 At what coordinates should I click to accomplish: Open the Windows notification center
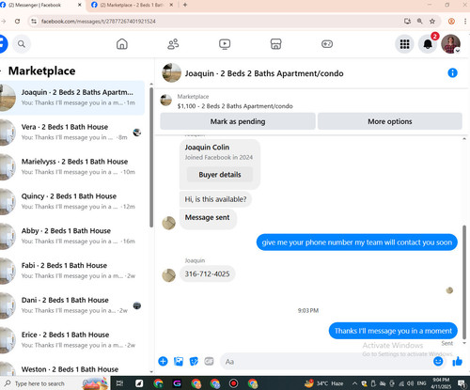462,383
